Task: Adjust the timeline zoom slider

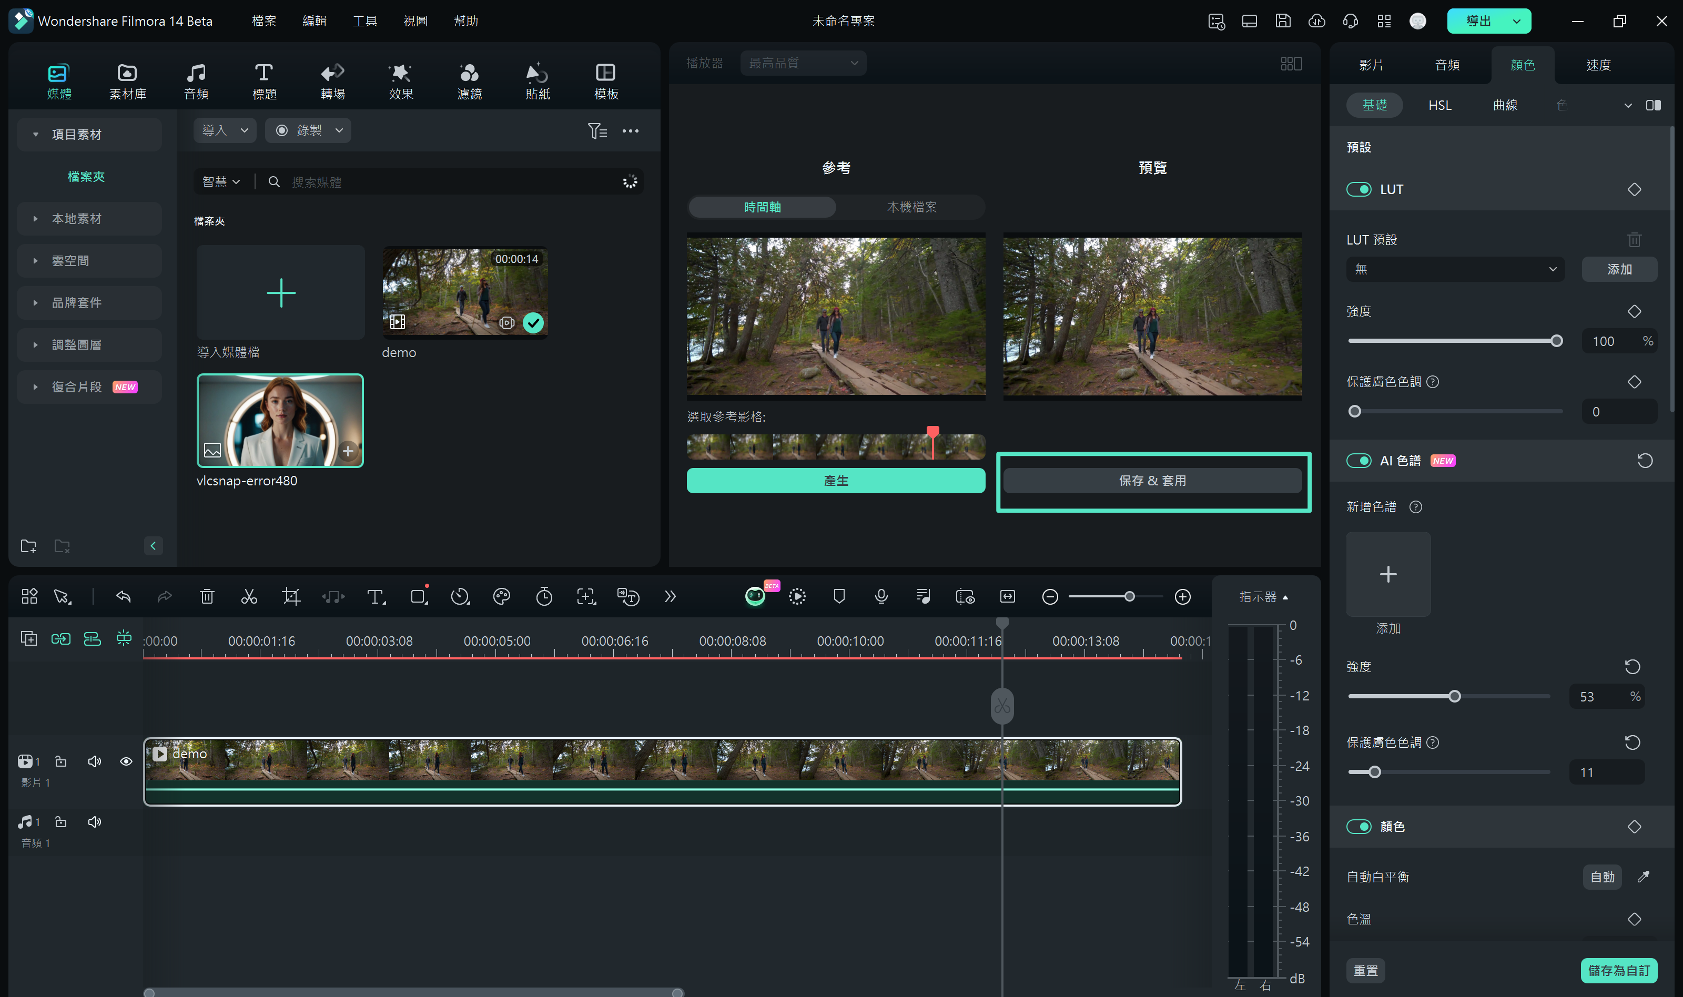Action: point(1129,597)
